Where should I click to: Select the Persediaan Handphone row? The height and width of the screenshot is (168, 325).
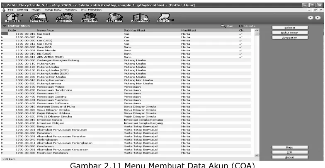coord(126,90)
